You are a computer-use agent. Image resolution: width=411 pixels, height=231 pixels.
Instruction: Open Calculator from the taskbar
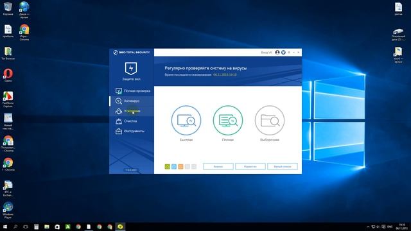click(x=36, y=227)
